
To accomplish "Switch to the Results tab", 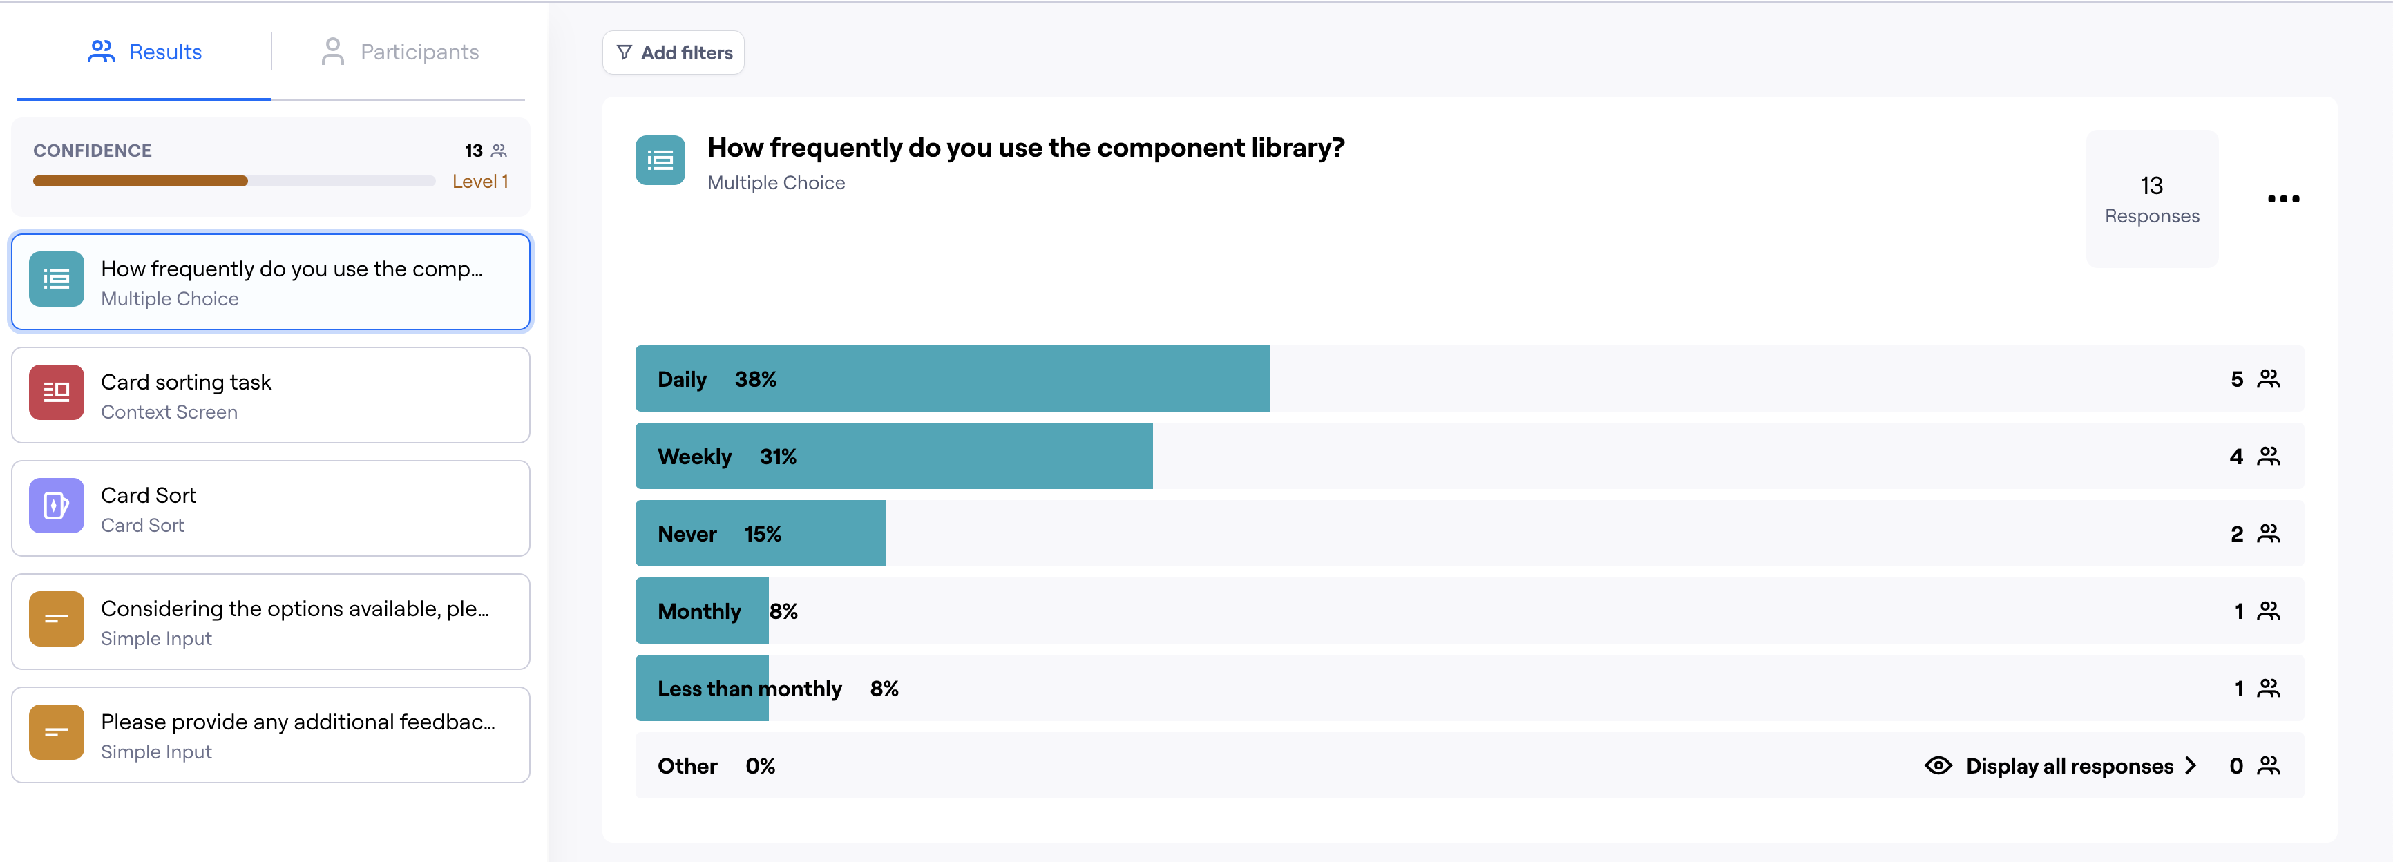I will 145,52.
